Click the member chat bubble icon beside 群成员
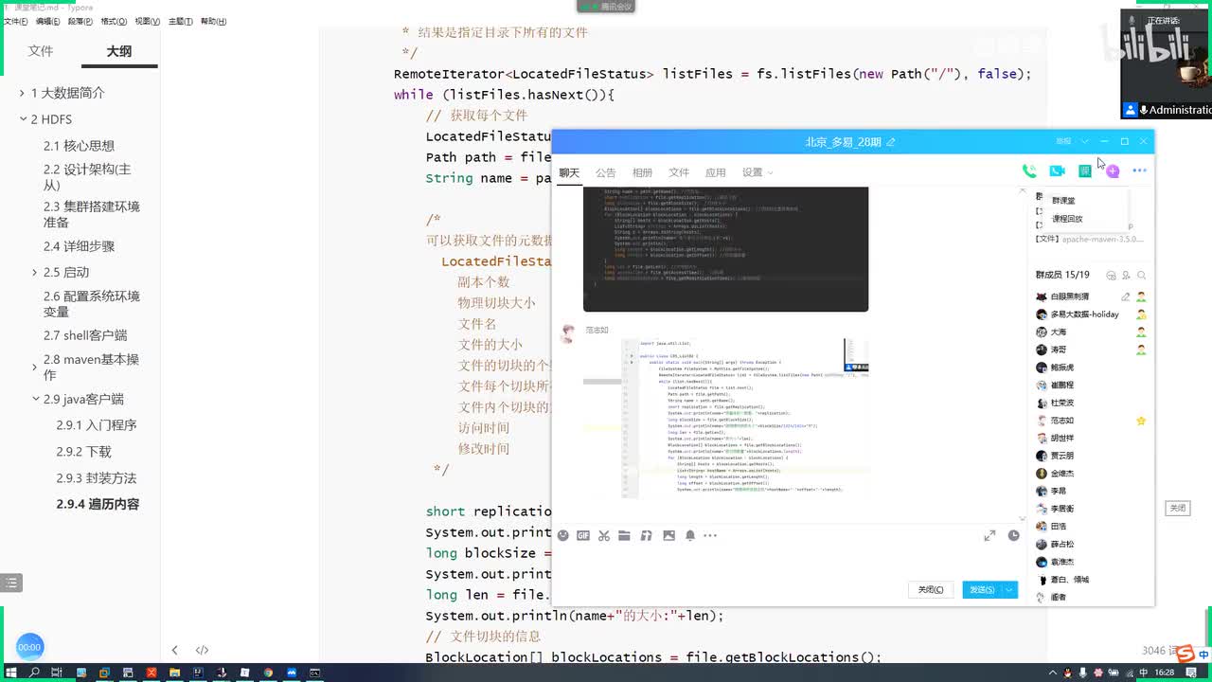The width and height of the screenshot is (1212, 682). pyautogui.click(x=1110, y=276)
